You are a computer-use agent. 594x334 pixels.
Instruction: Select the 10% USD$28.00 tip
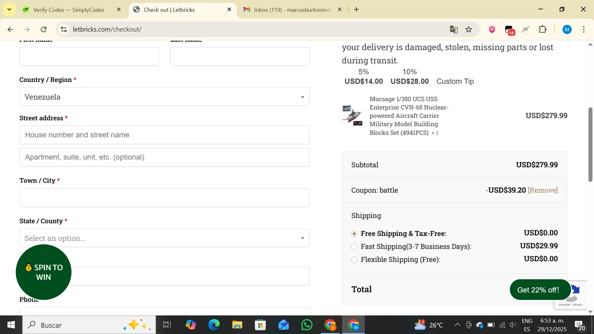[409, 77]
